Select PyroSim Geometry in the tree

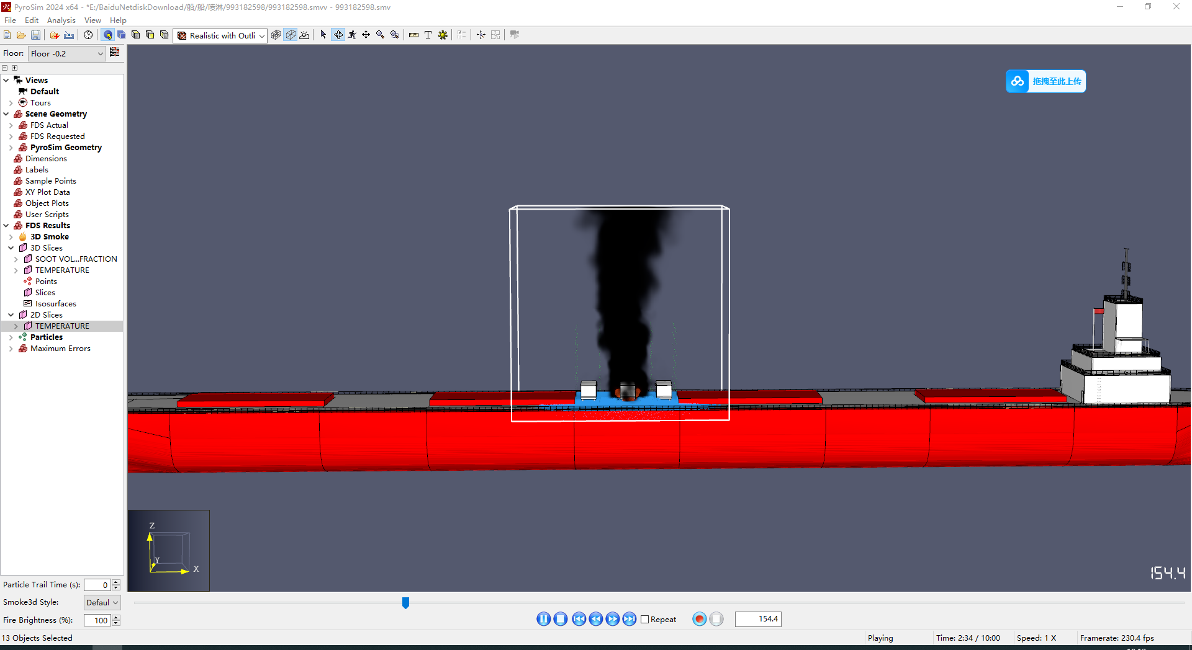[66, 148]
